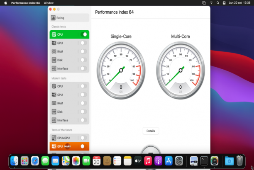Open System Preferences from the Dock

point(179,161)
